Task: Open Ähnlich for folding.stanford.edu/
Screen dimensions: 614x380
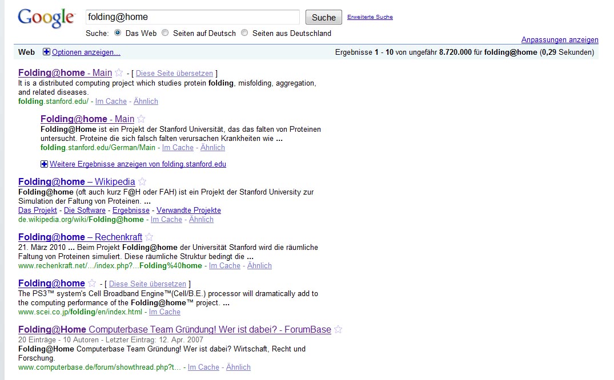Action: pyautogui.click(x=146, y=102)
